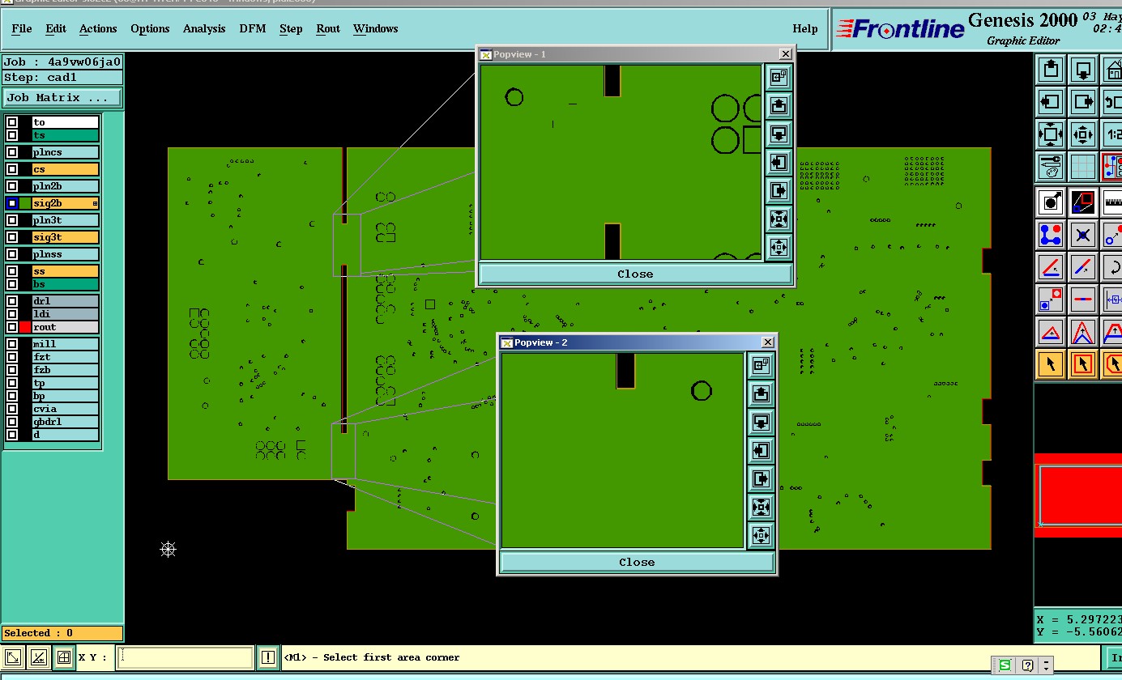Toggle checkbox for layer plncs

(12, 152)
